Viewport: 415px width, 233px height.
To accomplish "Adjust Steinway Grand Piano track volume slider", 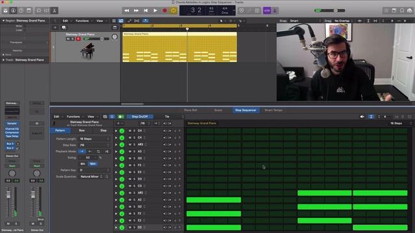I will [x=97, y=39].
